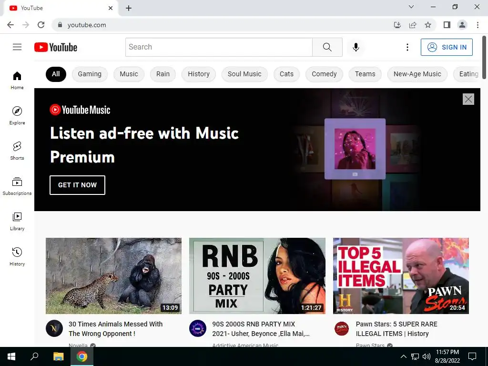Image resolution: width=488 pixels, height=366 pixels.
Task: Select the Soul Music filter chip
Action: [244, 74]
